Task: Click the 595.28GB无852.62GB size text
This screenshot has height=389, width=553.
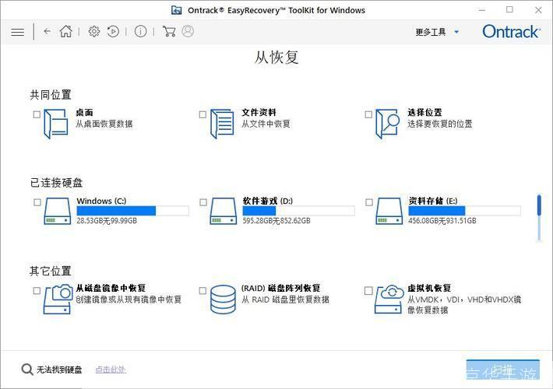Action: click(276, 221)
